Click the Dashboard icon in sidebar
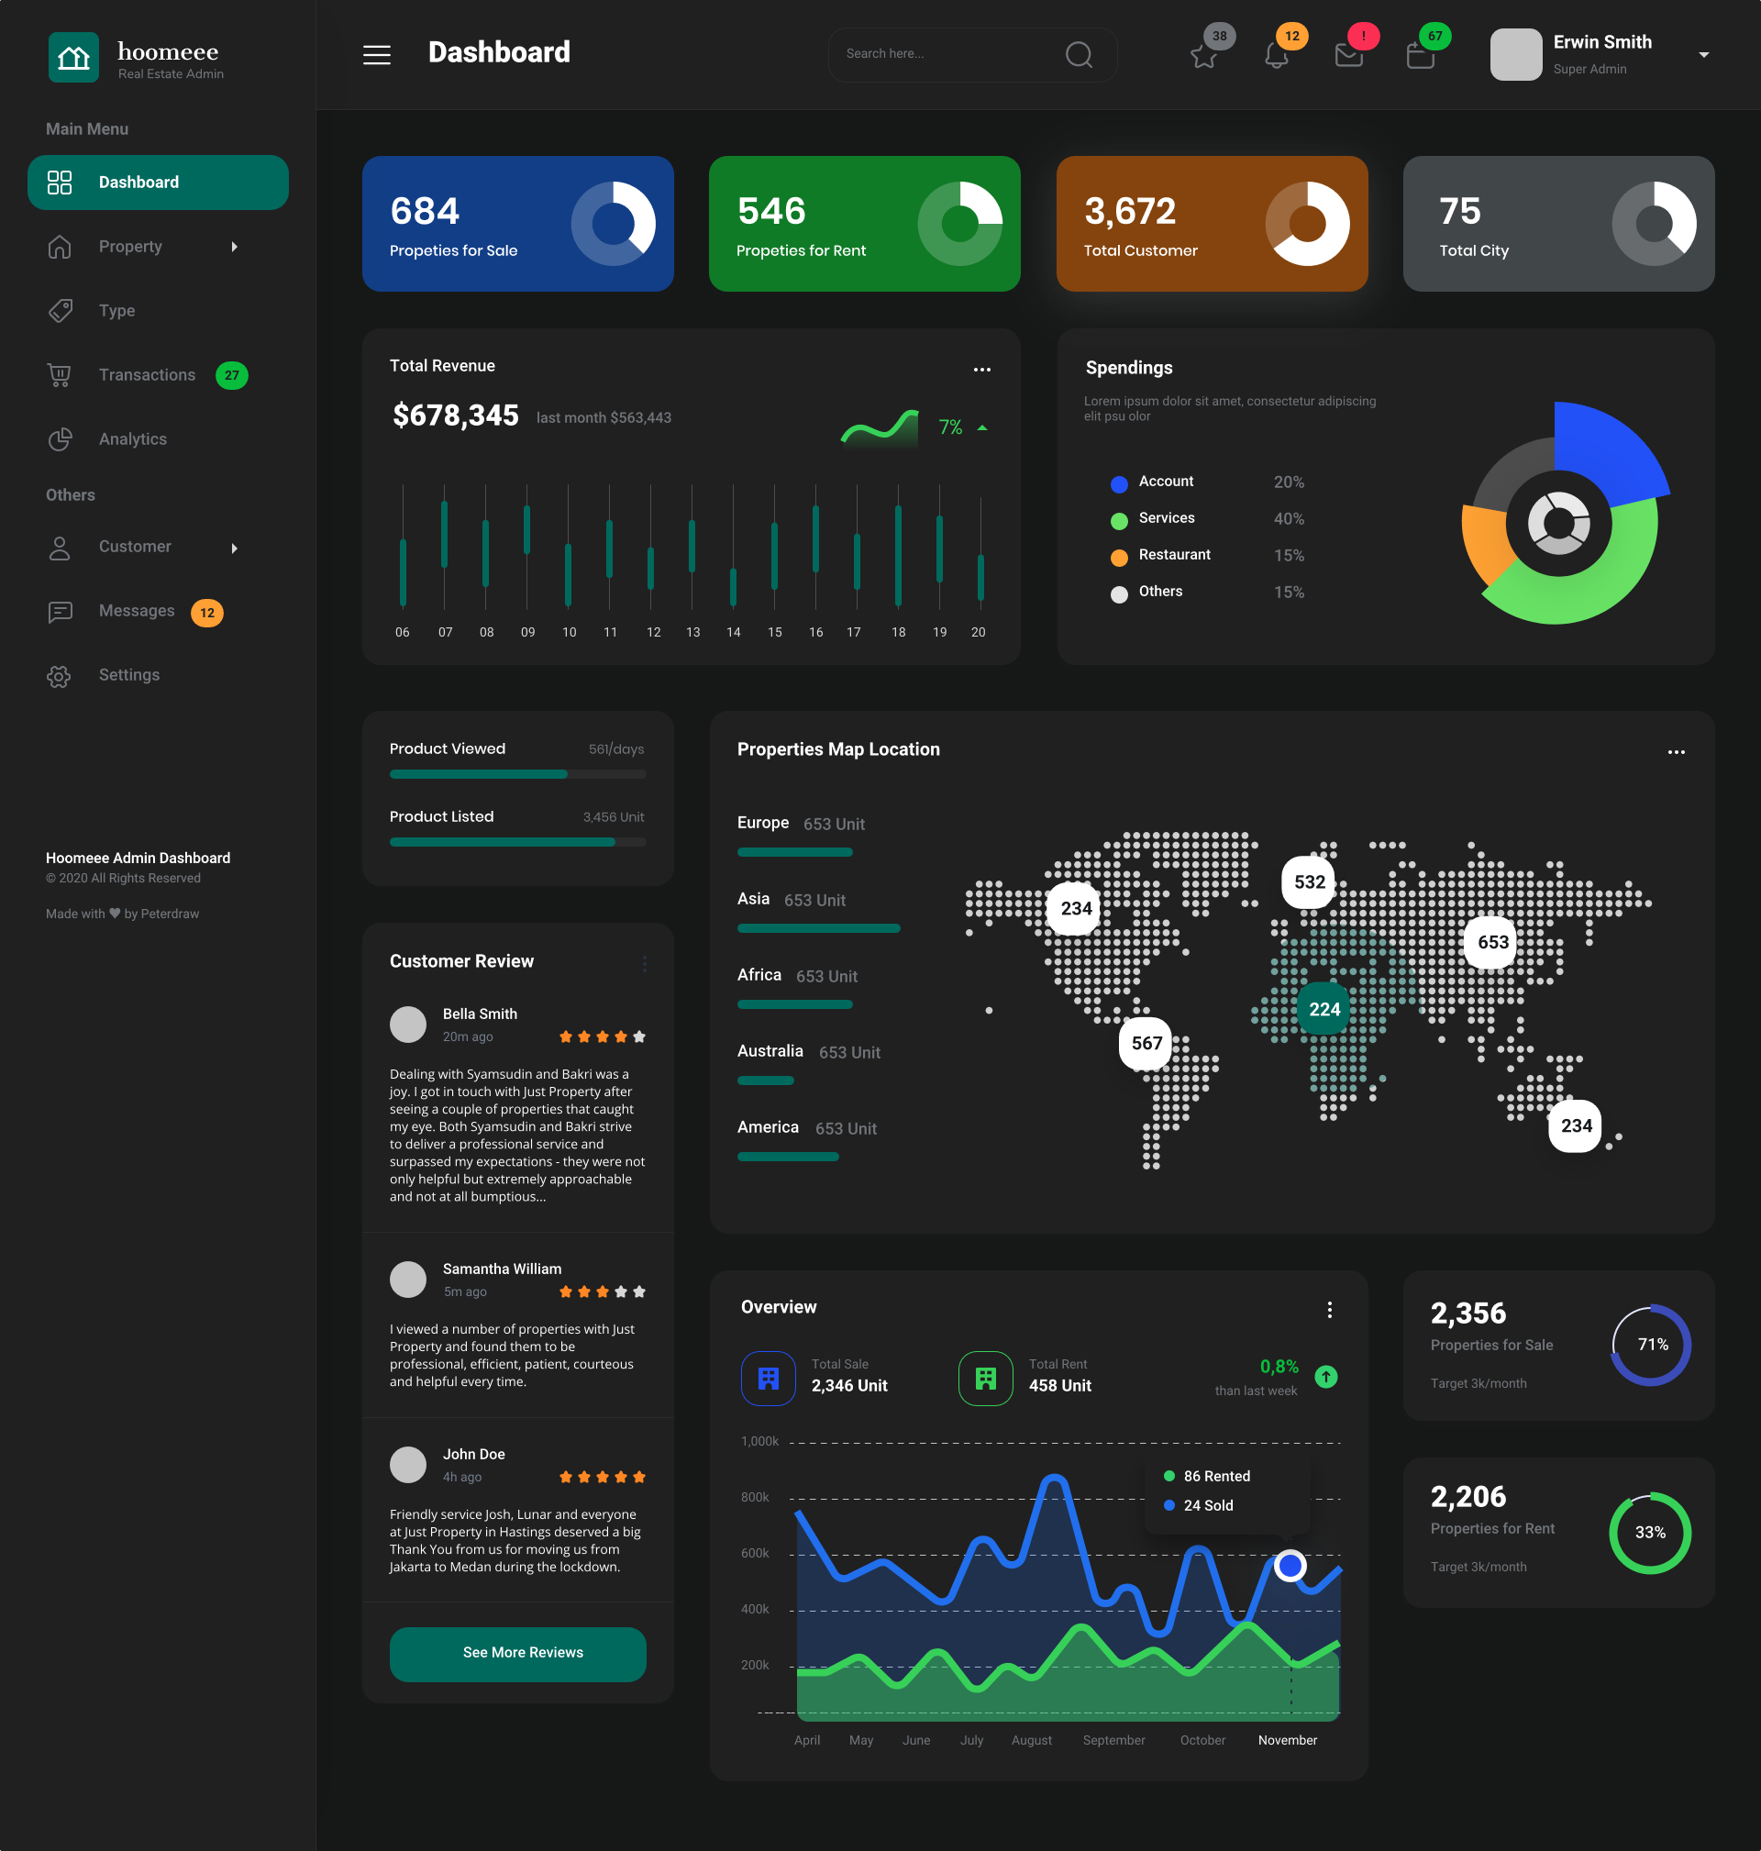The image size is (1761, 1851). 60,180
